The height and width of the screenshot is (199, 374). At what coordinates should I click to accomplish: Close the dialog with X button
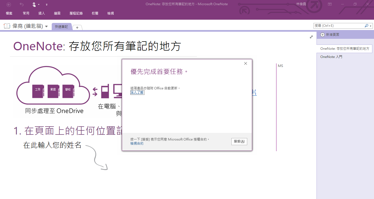(246, 63)
